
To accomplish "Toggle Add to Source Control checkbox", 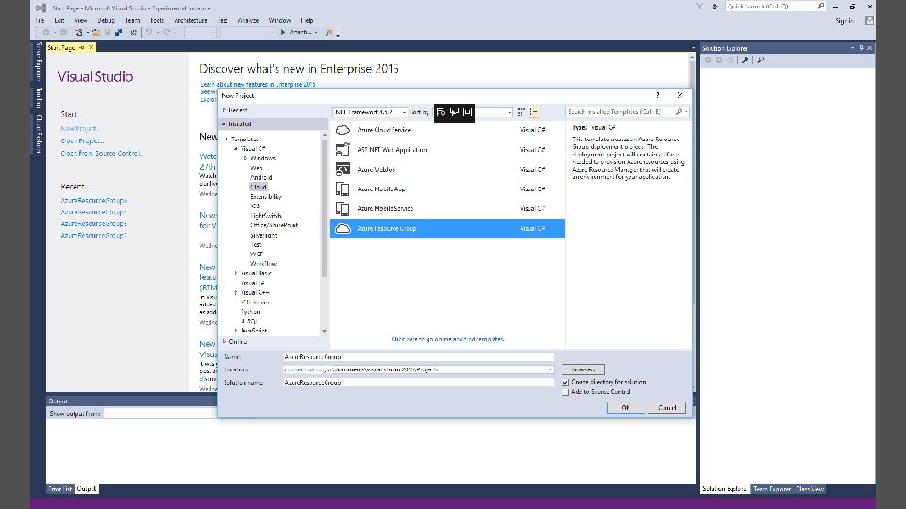I will pyautogui.click(x=565, y=392).
